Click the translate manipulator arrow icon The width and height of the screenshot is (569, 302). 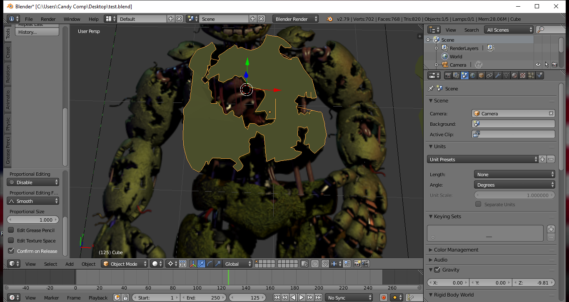point(202,264)
